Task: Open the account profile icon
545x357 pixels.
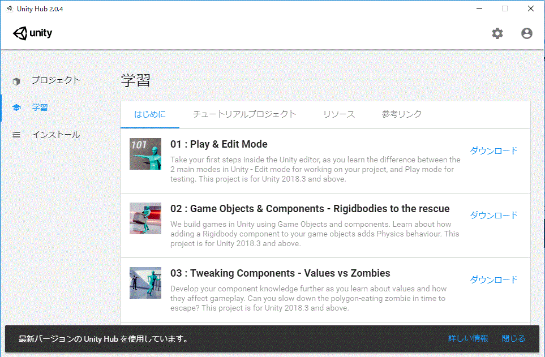Action: (x=526, y=33)
